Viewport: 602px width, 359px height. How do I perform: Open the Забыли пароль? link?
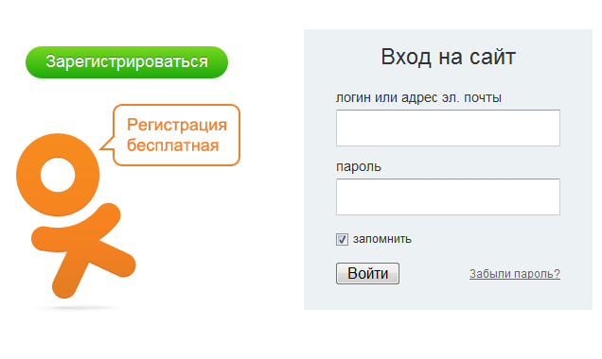(515, 274)
